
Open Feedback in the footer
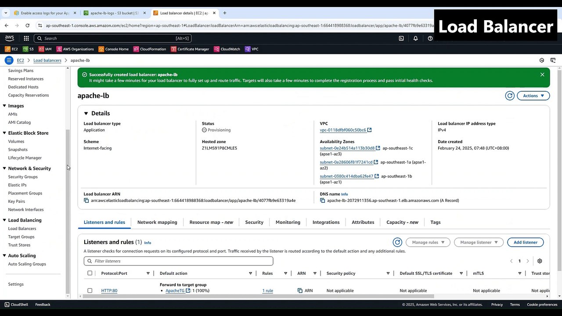pos(43,305)
